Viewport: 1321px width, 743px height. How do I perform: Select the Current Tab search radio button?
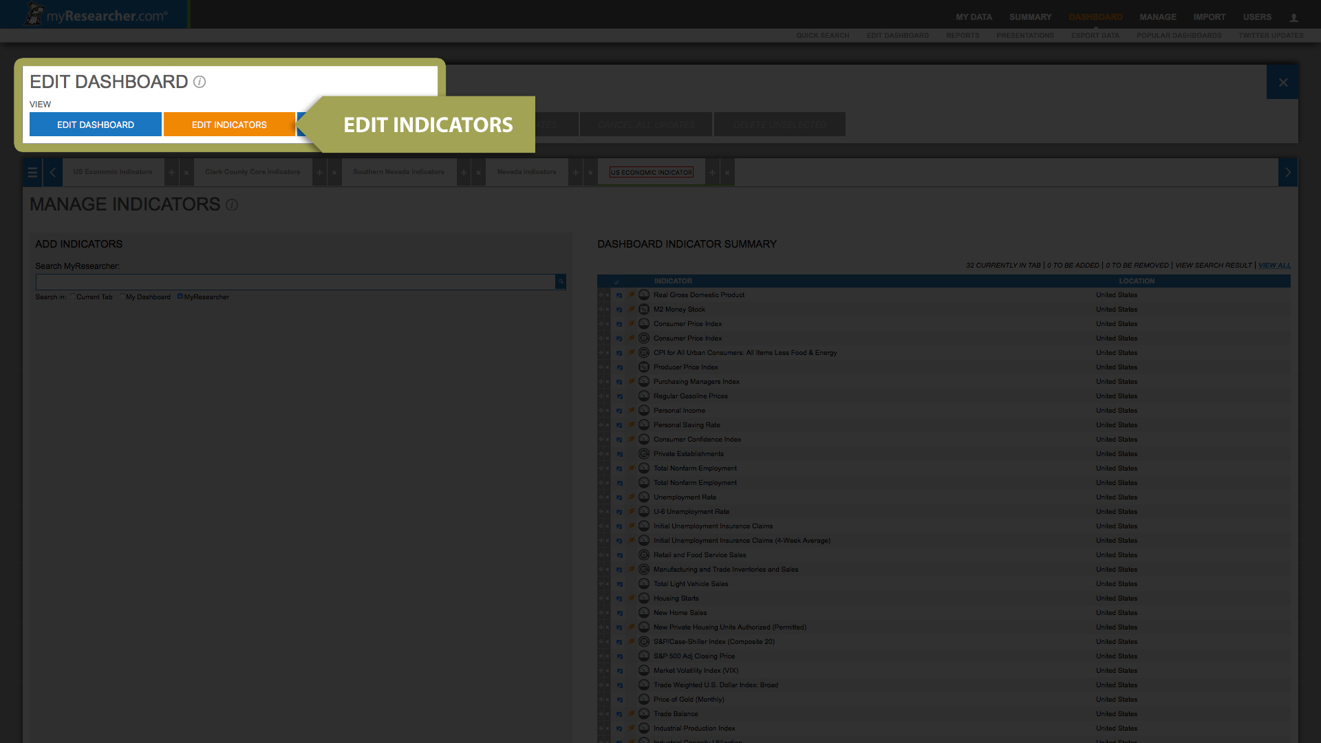[73, 297]
